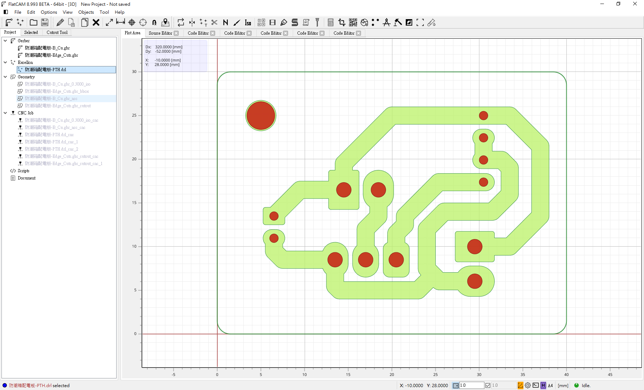Click the Iso isolation tool icon
Screen dimensions: 644x390
pyautogui.click(x=248, y=22)
